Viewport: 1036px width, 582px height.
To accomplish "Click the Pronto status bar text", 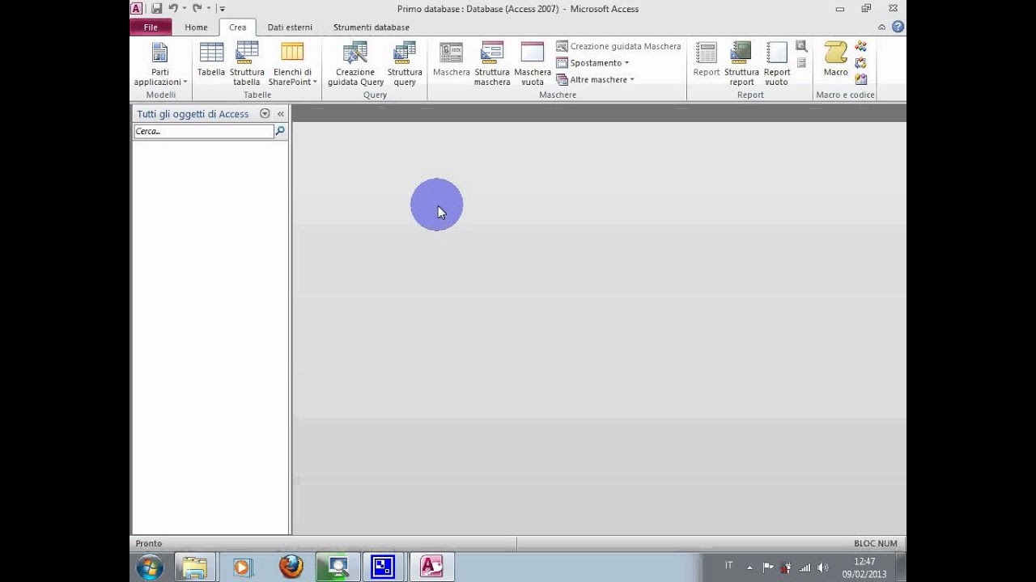I will [x=149, y=543].
